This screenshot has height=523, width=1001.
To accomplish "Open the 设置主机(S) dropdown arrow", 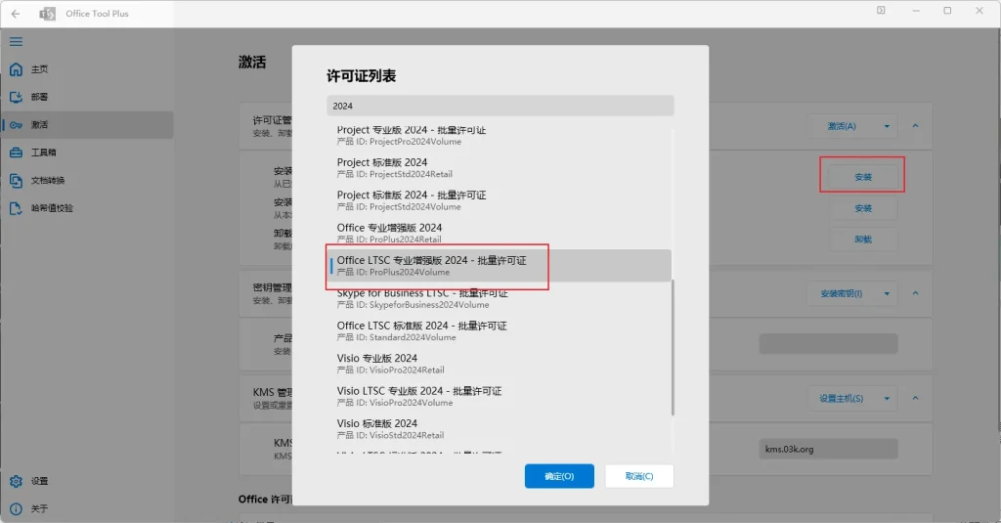I will click(x=887, y=399).
